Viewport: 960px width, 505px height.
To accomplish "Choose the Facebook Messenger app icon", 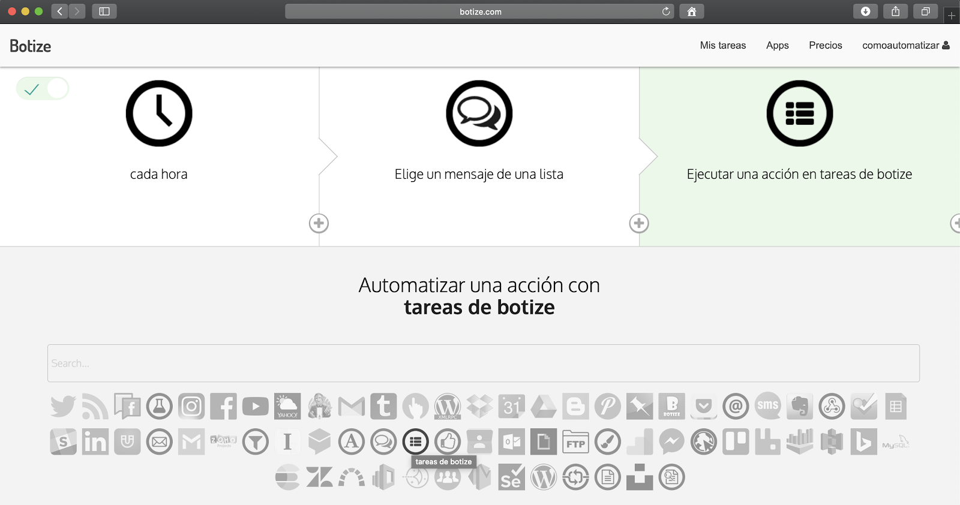I will pos(672,442).
